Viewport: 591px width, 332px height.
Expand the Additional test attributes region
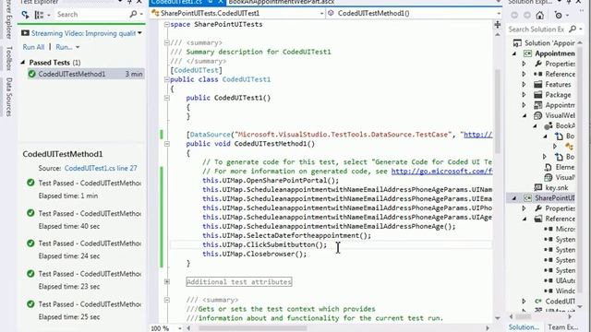click(166, 281)
